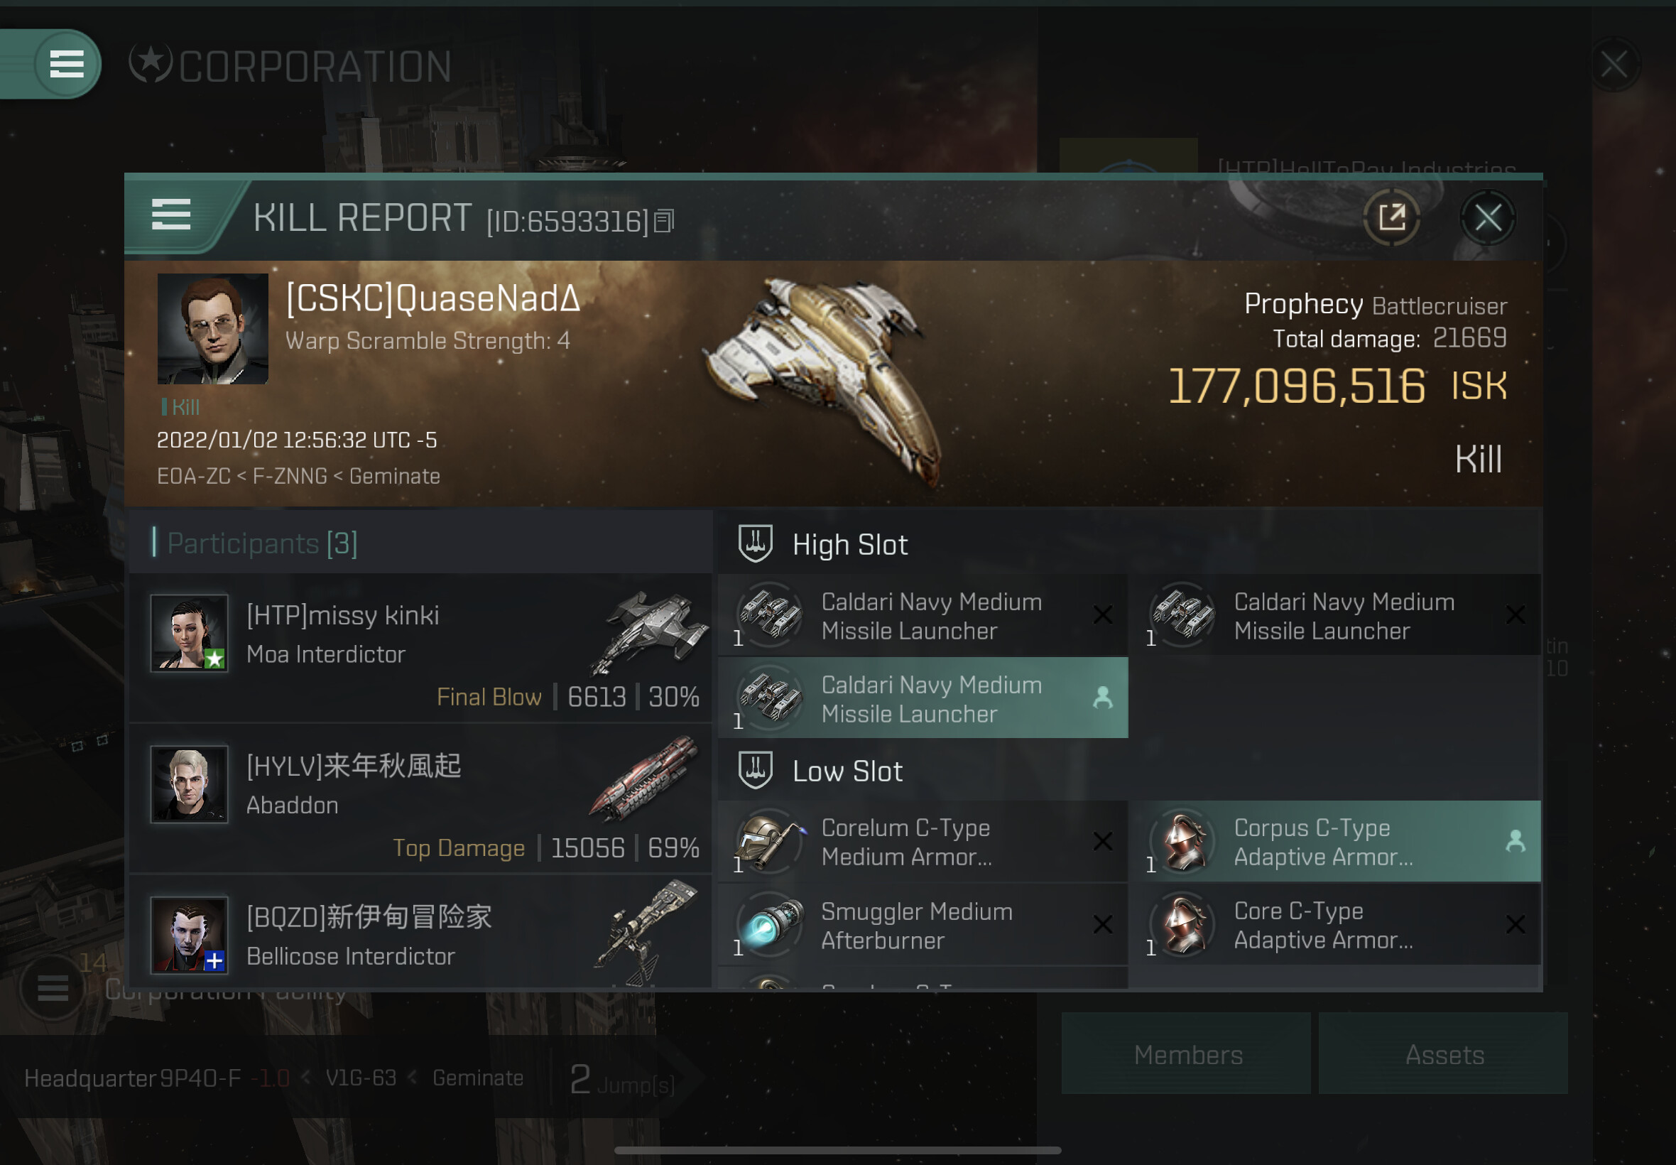Close the kill report window
The height and width of the screenshot is (1165, 1676).
tap(1488, 217)
